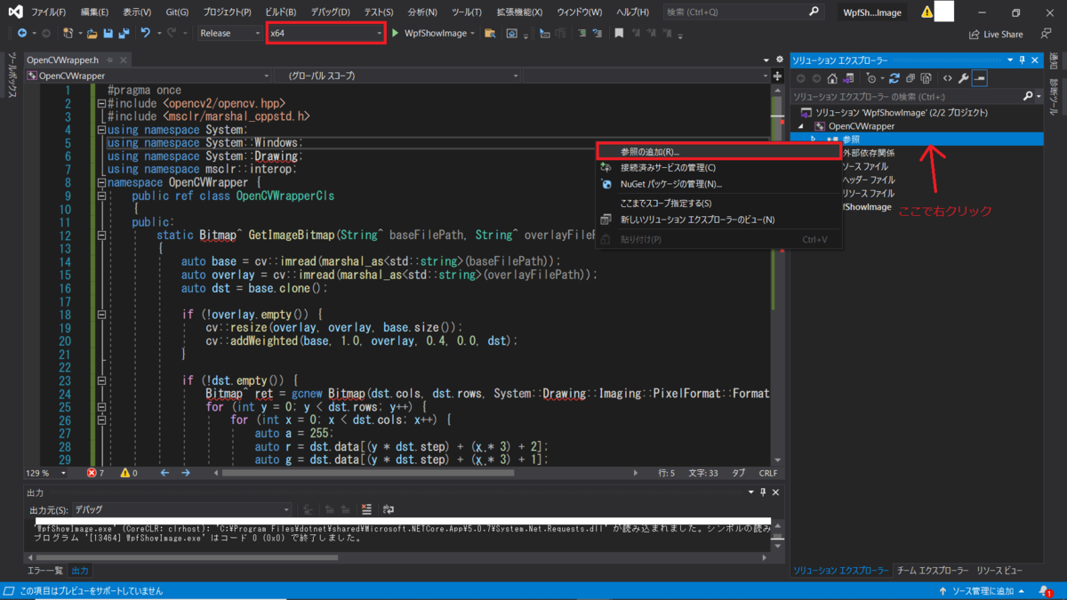Choose 参照の追加(R)... from context menu
1067x600 pixels.
[718, 152]
